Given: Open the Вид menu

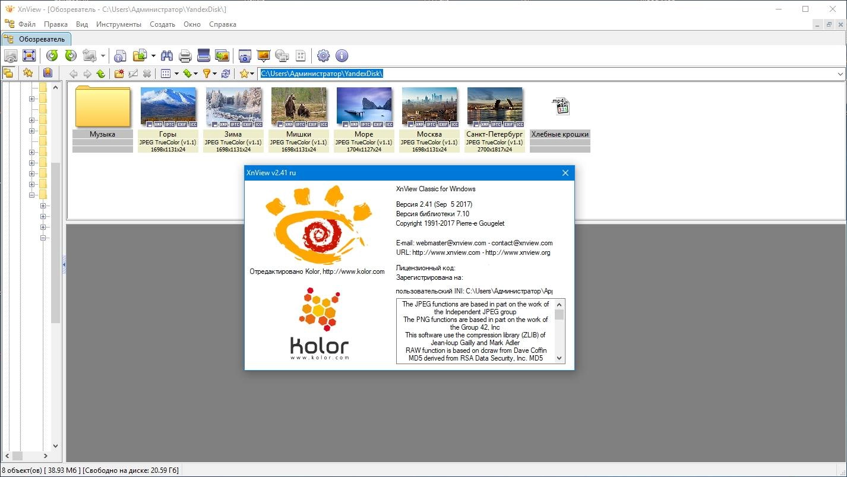Looking at the screenshot, I should click(x=82, y=24).
